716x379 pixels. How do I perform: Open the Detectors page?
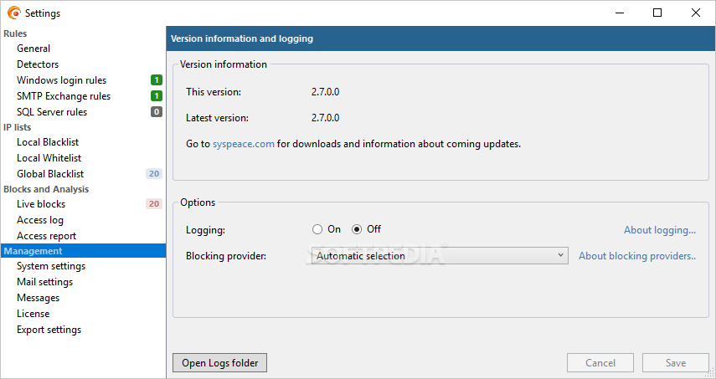click(x=38, y=64)
